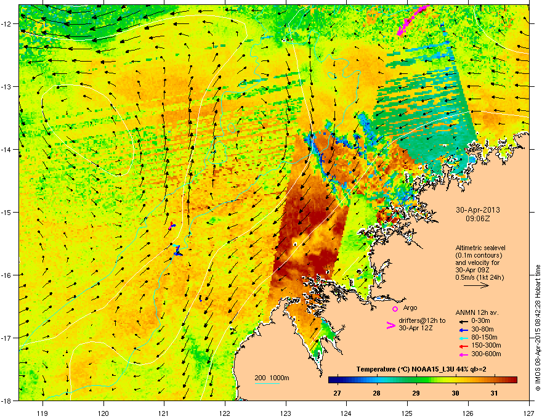Viewport: 542px width, 419px height.
Task: Click the "ANMN 12h av." legend heading
Action: pos(477,312)
